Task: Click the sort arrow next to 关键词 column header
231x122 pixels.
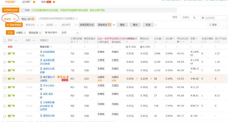Action: (48, 40)
